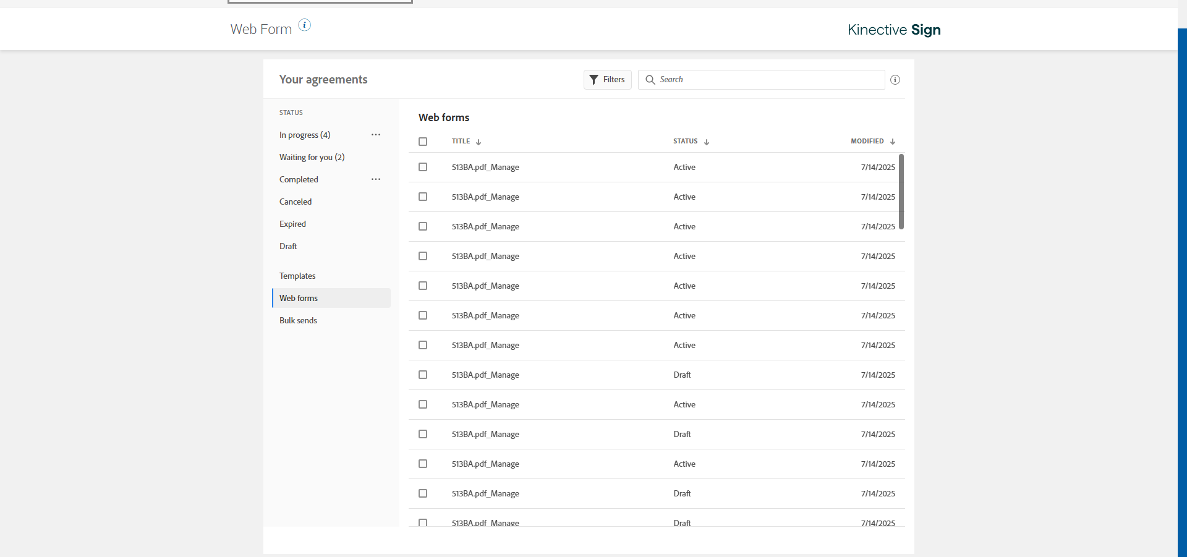Show Waiting for you agreements
The image size is (1187, 557).
(x=312, y=157)
